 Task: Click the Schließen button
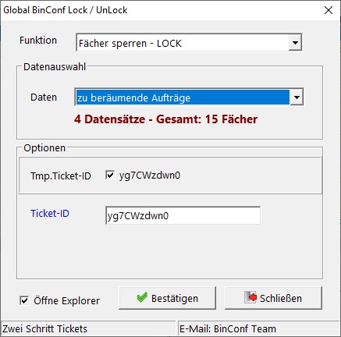pos(273,298)
